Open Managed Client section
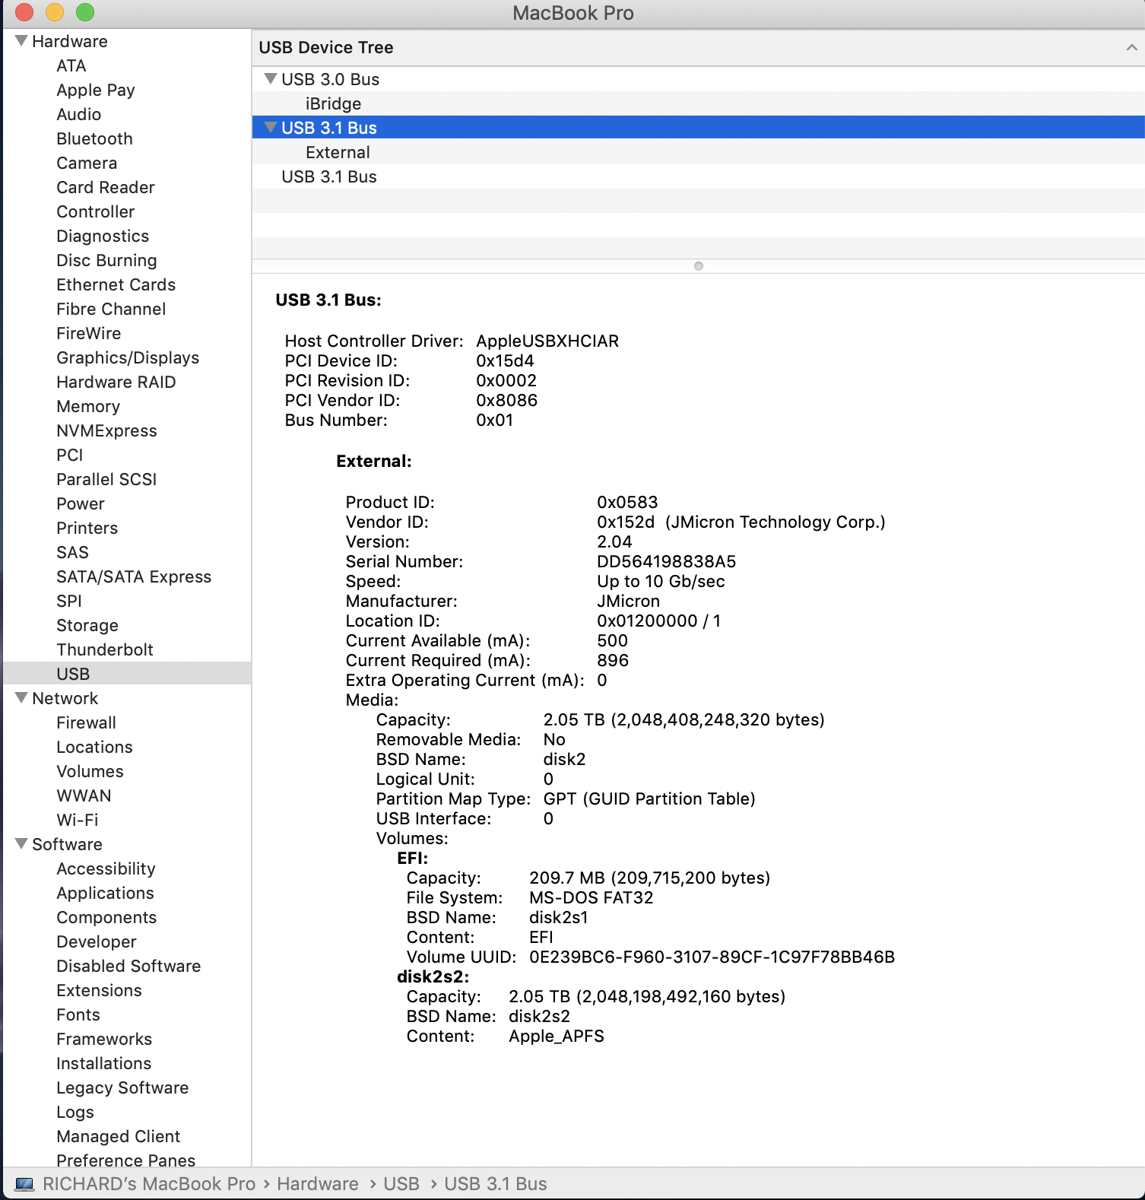 tap(119, 1136)
